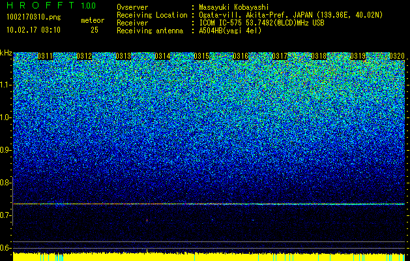The image size is (410, 261).
Task: Click the 0313 time marker
Action: [x=123, y=56]
